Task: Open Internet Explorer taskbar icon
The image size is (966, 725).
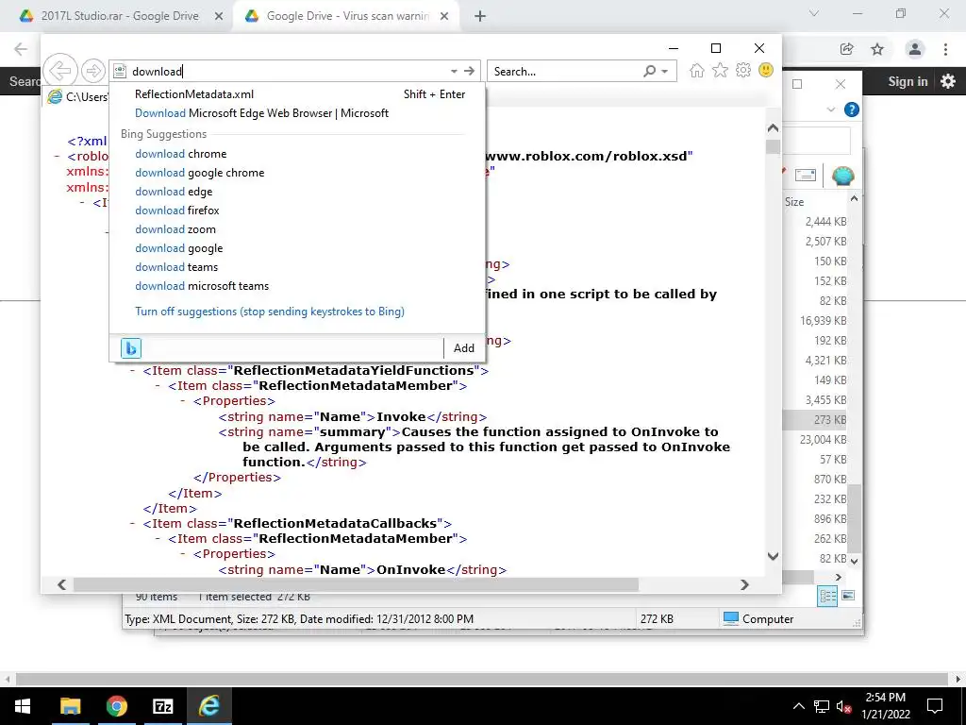Action: tap(208, 706)
